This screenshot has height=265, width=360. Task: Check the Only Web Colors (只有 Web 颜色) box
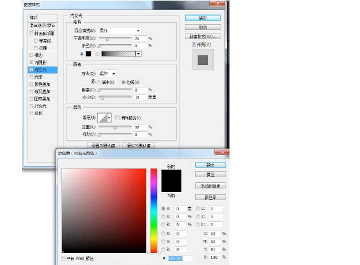coord(63,258)
